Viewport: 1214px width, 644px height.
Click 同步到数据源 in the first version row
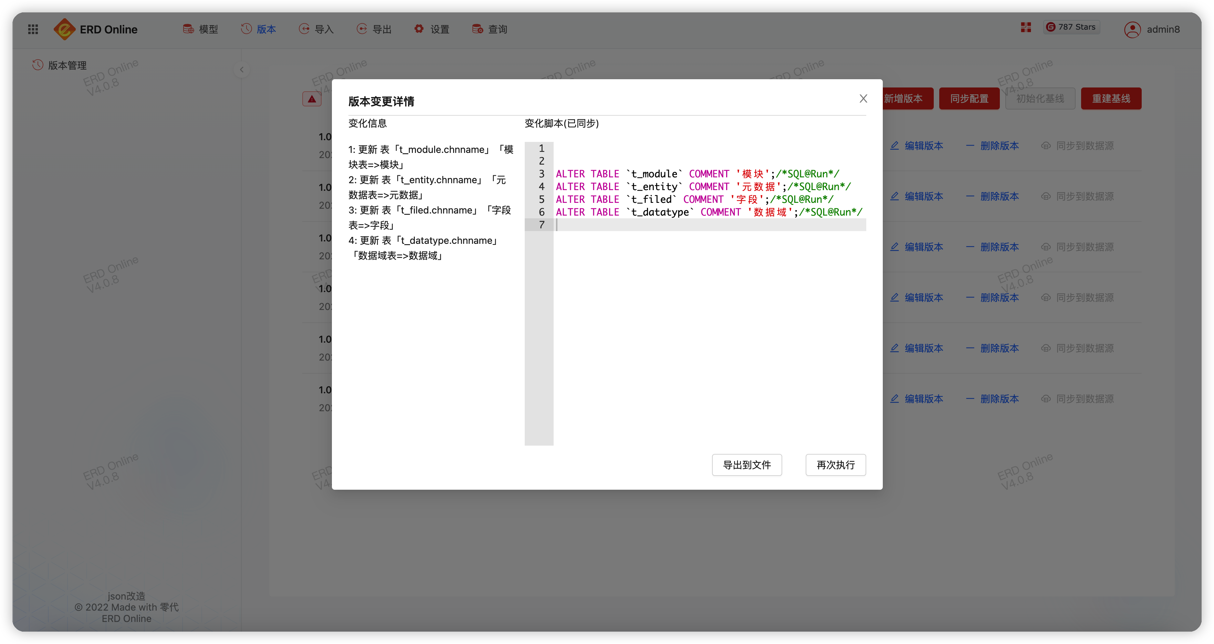click(x=1077, y=146)
